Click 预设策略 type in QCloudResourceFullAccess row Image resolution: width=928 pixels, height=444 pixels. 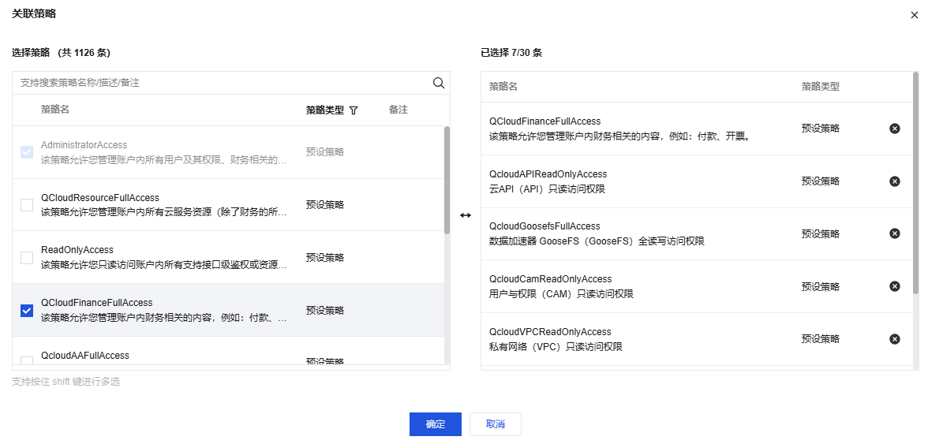325,204
